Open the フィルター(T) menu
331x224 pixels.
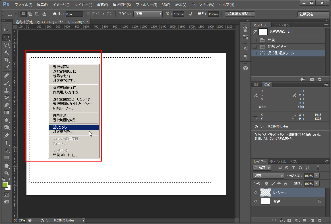(x=146, y=5)
